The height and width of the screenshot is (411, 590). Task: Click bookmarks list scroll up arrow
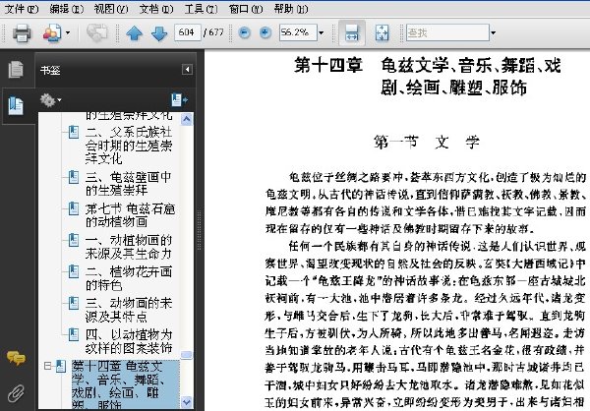click(187, 119)
